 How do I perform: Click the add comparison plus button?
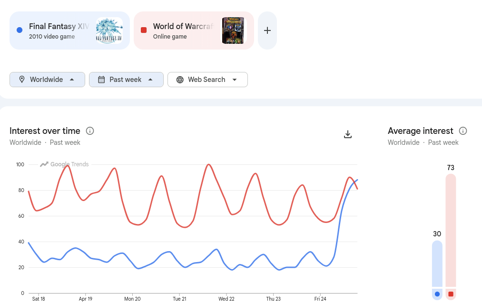267,30
